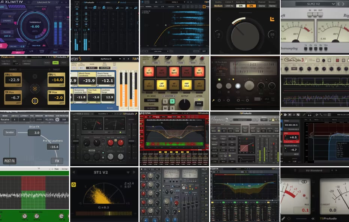Toggle the LF MUTE button

pyautogui.click(x=149, y=72)
